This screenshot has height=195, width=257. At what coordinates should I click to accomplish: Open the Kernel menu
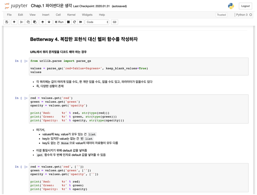[71, 15]
